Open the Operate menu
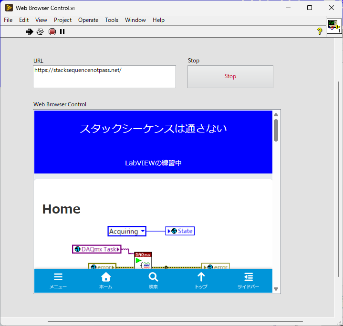The width and height of the screenshot is (343, 326). [88, 20]
